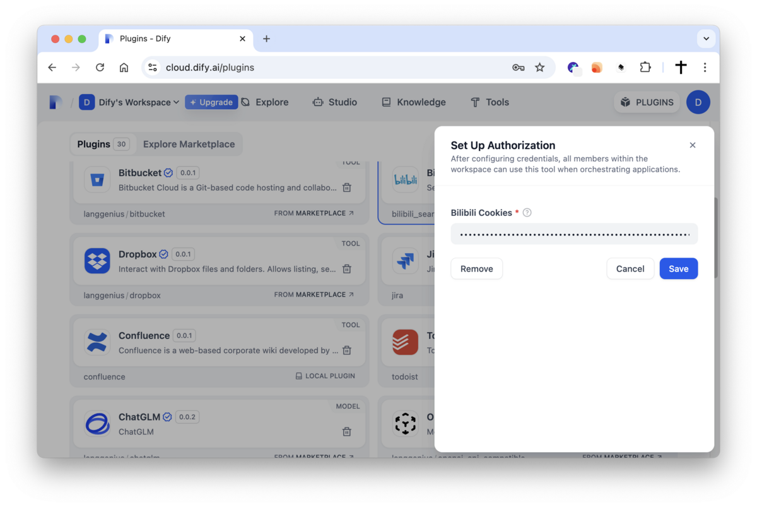757x507 pixels.
Task: Click the Dropbox plugin trash icon
Action: 347,269
